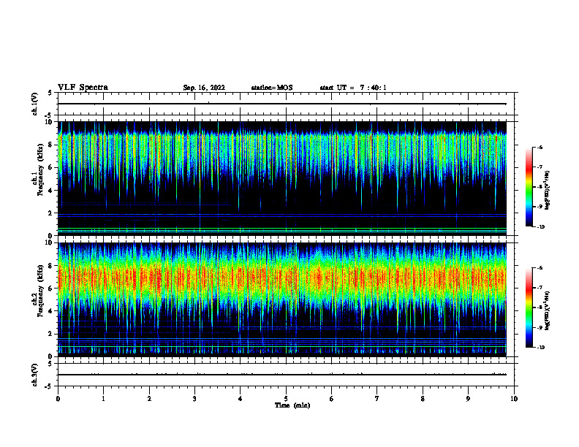Click time axis tick label "3"
The width and height of the screenshot is (579, 447).
tap(194, 399)
